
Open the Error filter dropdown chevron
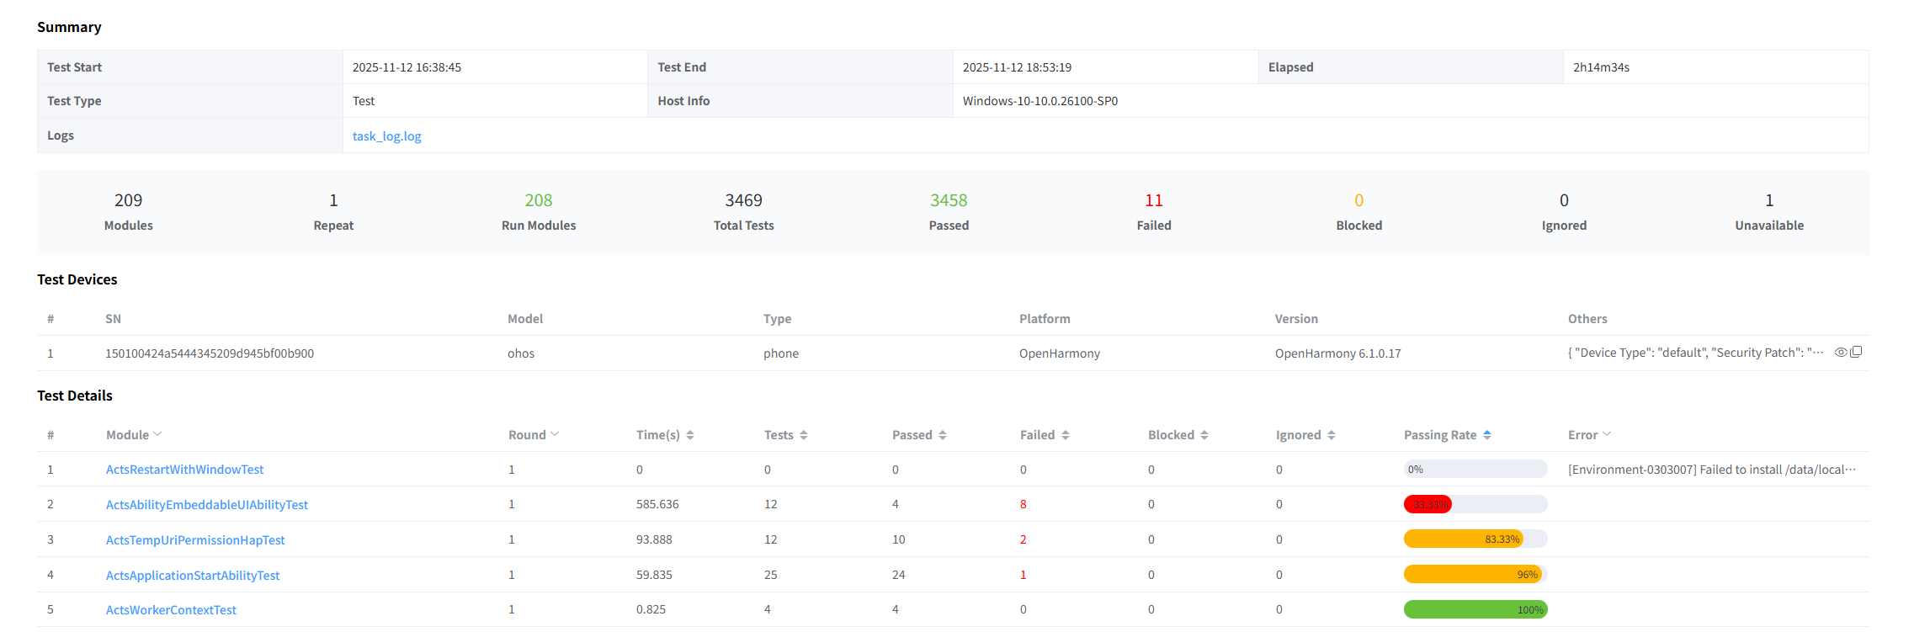[1607, 434]
